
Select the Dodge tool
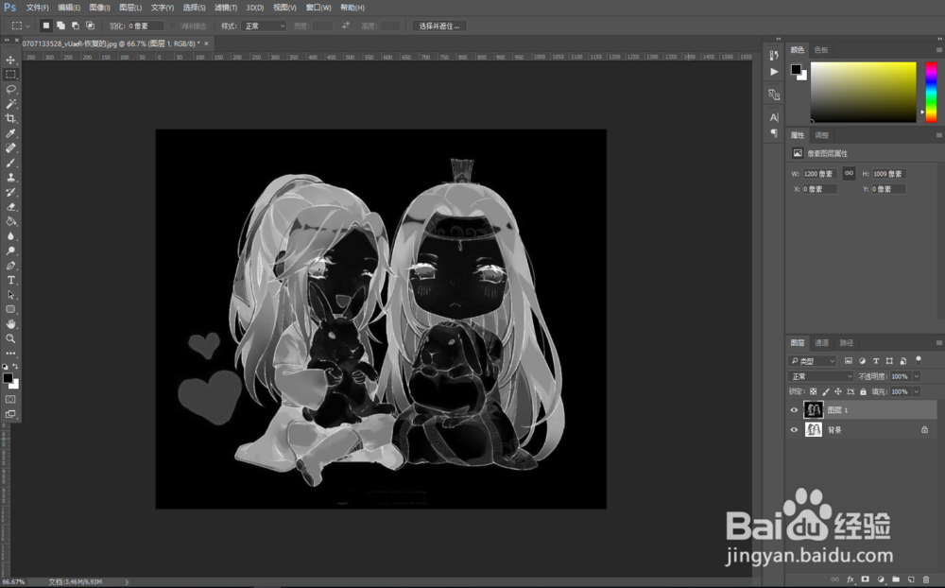point(10,251)
